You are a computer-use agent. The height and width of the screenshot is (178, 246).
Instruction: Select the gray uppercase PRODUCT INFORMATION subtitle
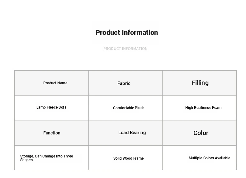125,49
